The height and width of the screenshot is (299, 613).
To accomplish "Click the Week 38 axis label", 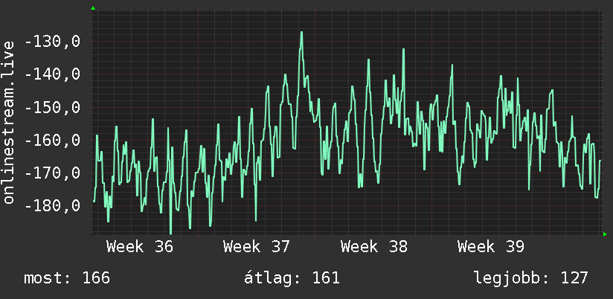I will (374, 247).
